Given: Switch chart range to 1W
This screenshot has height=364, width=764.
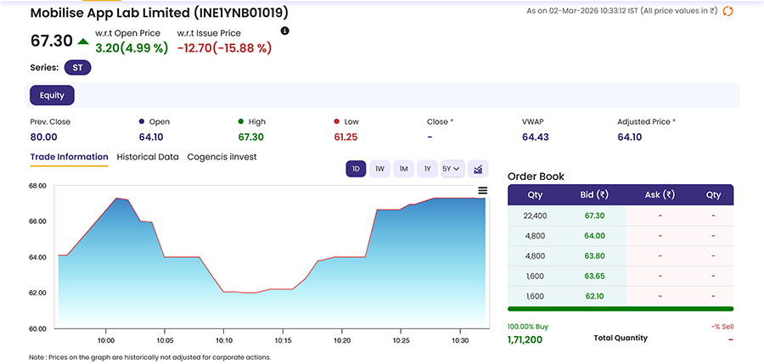Looking at the screenshot, I should (379, 169).
